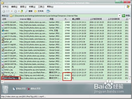Select the j0011fma73g media file
Viewport: 132px width, 99px height.
click(11, 78)
